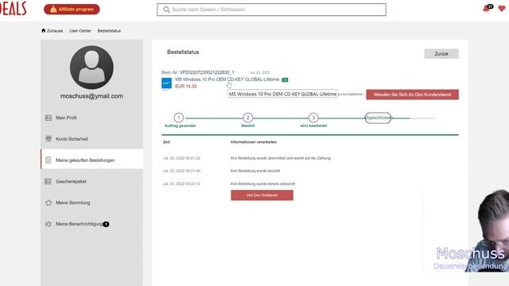Image resolution: width=509 pixels, height=286 pixels.
Task: Open MS Windows 10 Pro product link
Action: click(x=227, y=79)
